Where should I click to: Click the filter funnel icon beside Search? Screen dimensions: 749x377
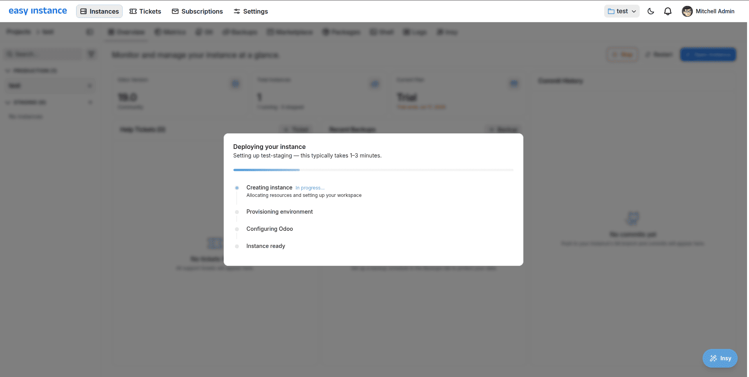tap(91, 54)
